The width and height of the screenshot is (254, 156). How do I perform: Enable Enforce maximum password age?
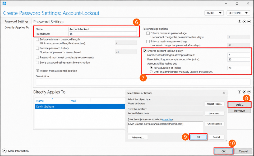pos(148,41)
